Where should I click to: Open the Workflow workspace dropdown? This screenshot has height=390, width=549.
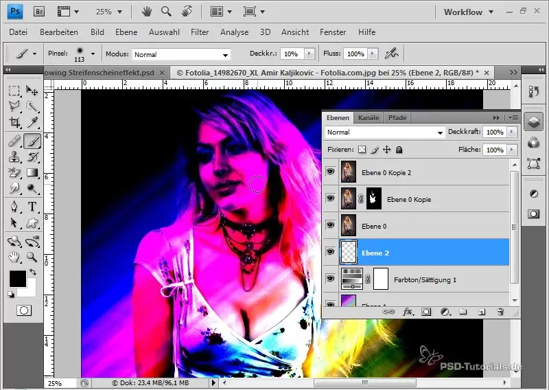point(469,12)
